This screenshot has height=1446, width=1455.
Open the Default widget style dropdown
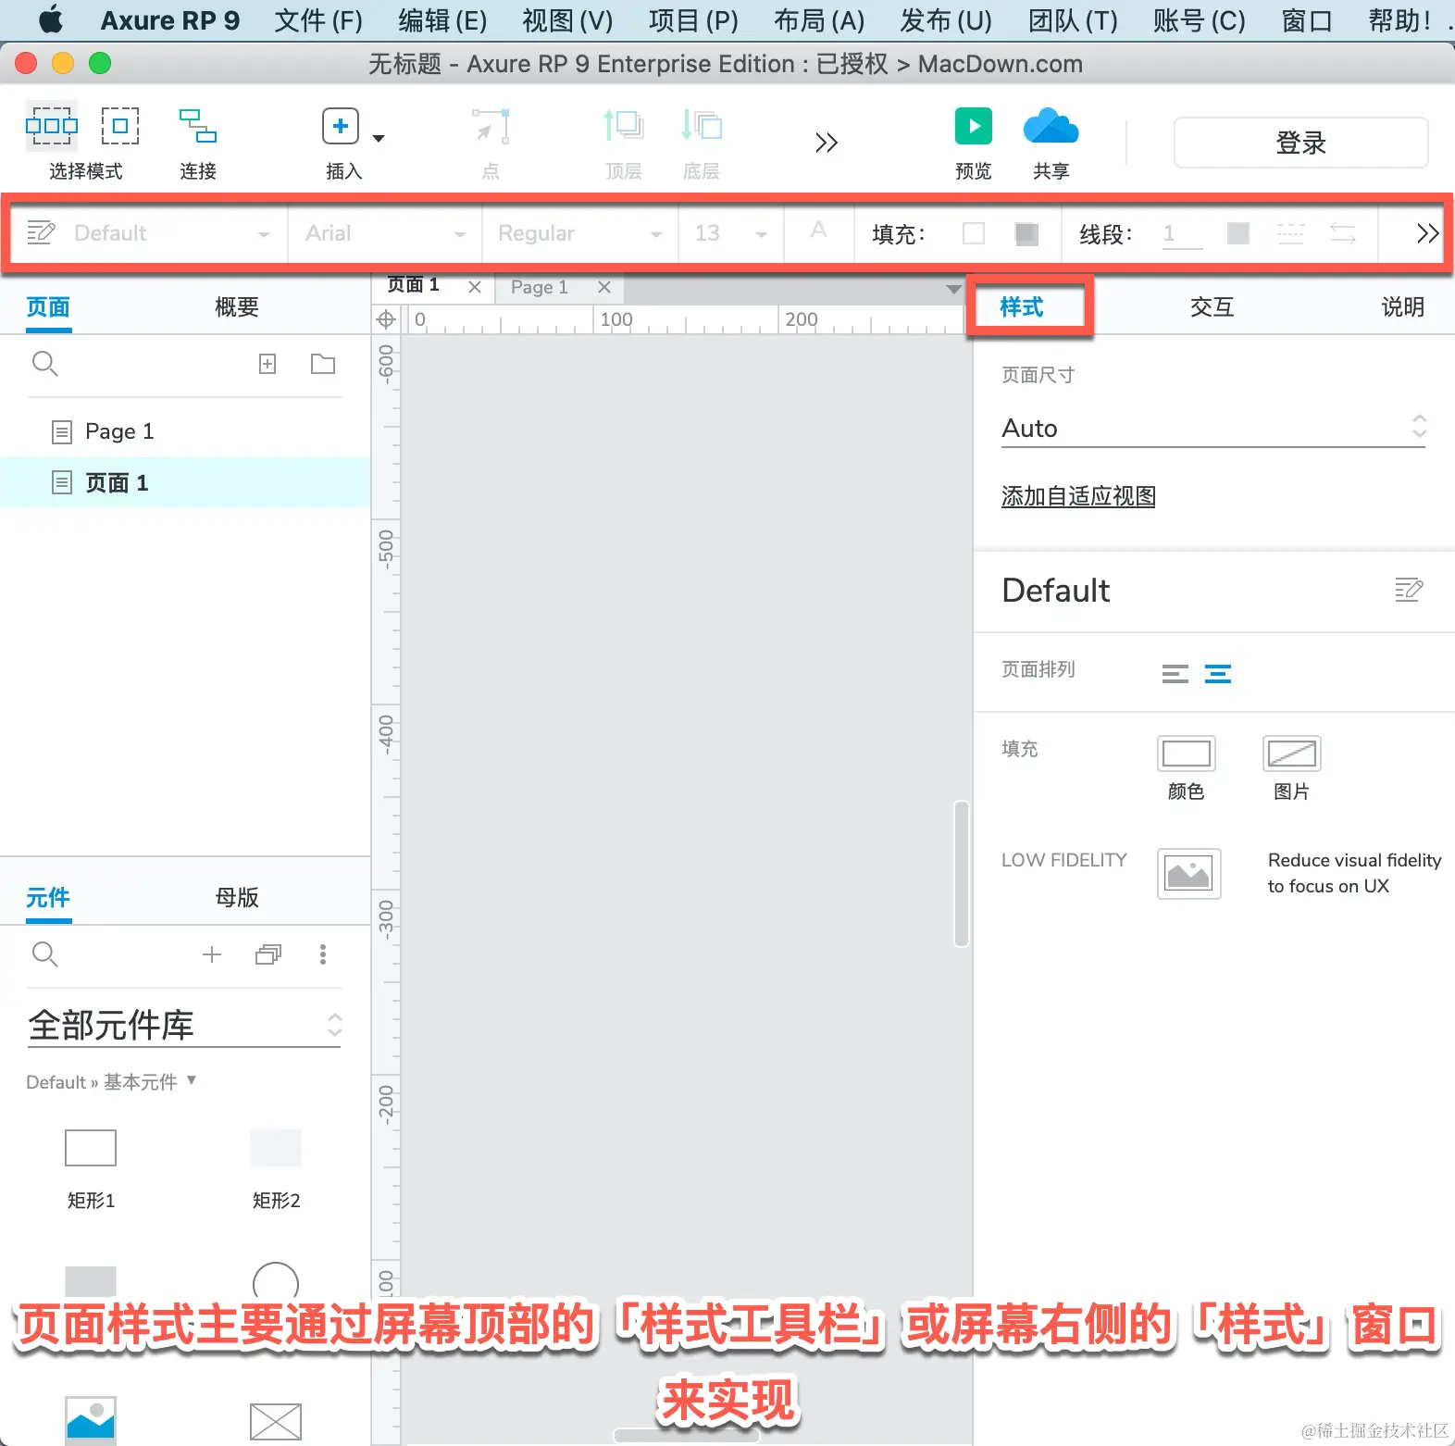172,233
